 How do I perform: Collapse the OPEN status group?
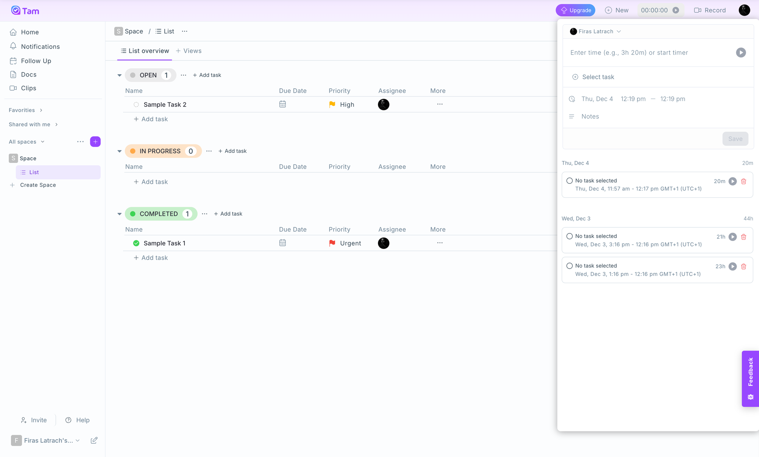point(120,75)
